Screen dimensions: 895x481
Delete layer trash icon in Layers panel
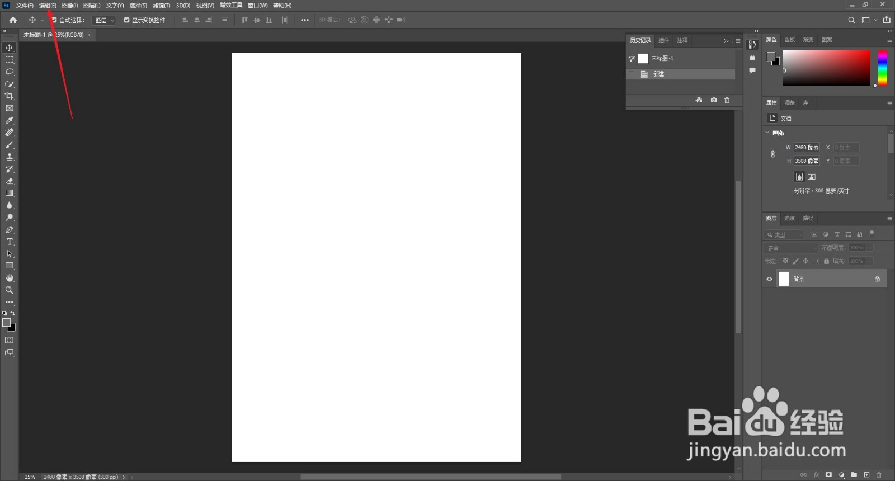tap(879, 475)
